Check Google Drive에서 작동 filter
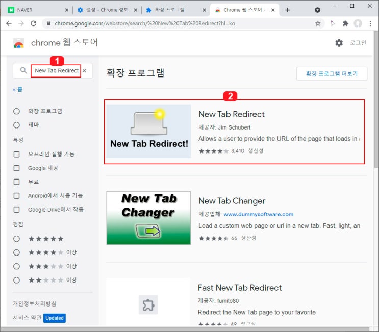 16,209
